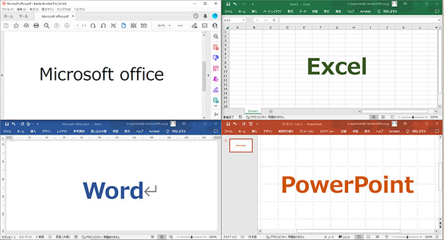Open the Acrobat tab in Word ribbon
Viewport: 444px width, 240px height.
pyautogui.click(x=154, y=131)
